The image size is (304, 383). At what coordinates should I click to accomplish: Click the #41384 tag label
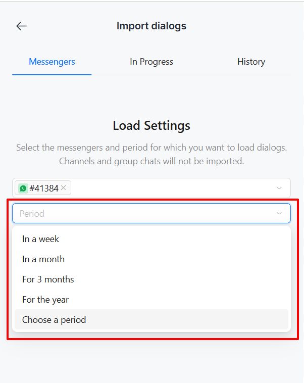(x=44, y=188)
